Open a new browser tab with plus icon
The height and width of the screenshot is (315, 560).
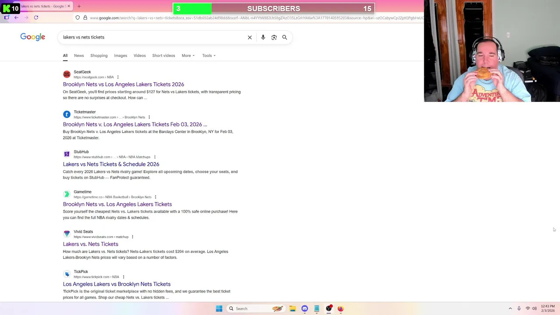[79, 6]
